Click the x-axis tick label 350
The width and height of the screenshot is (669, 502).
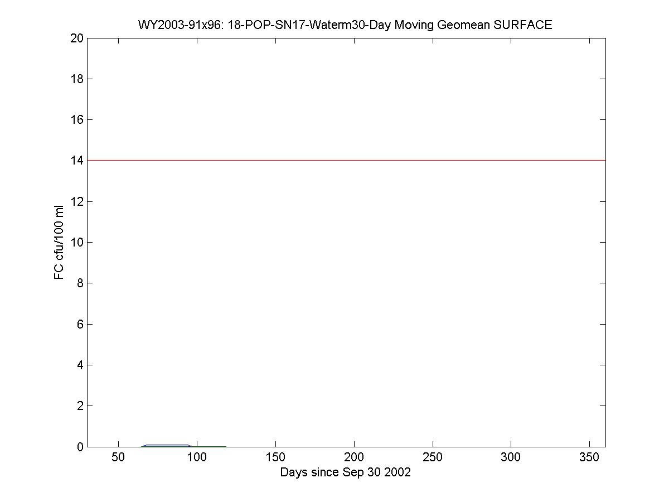589,458
